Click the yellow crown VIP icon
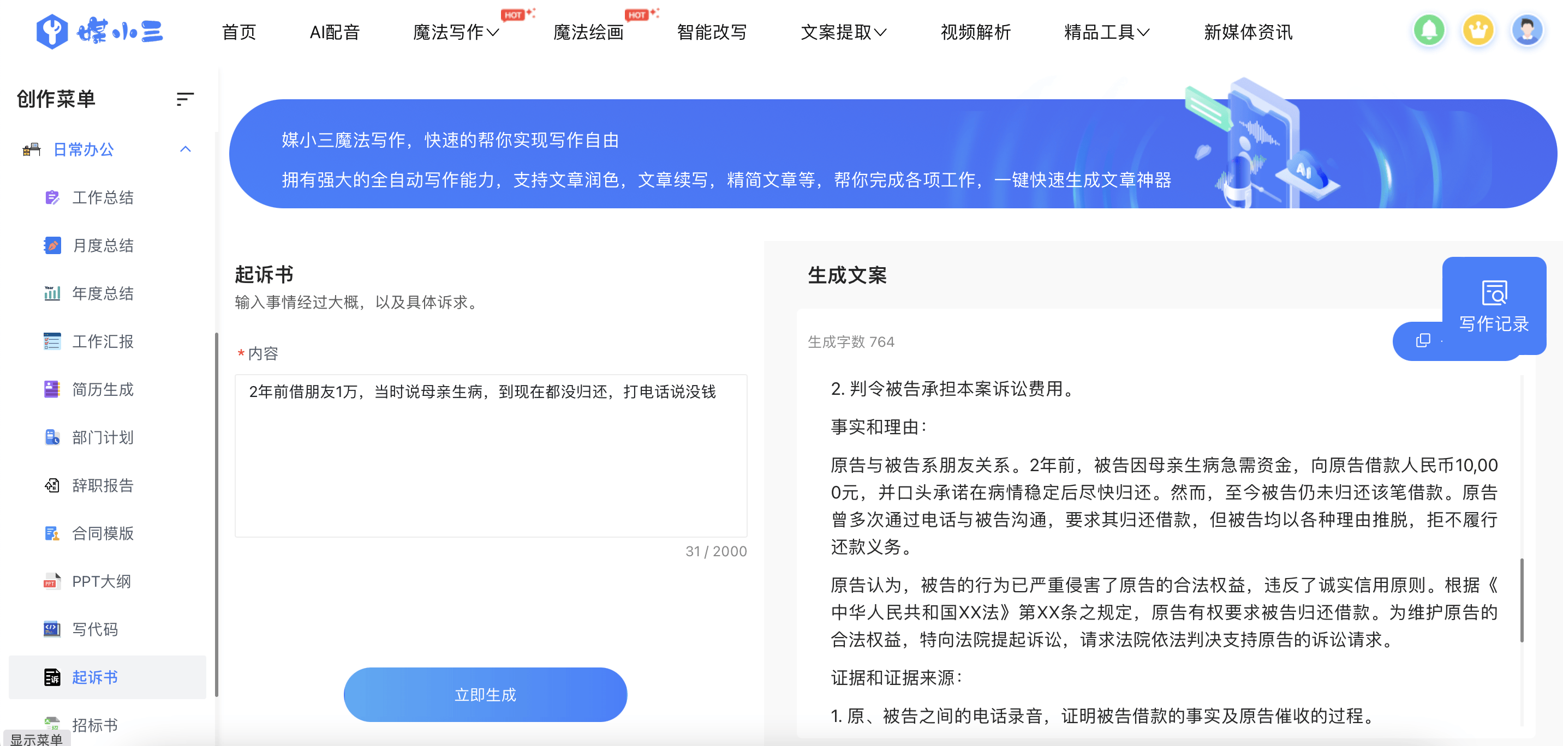The image size is (1563, 746). pos(1478,31)
